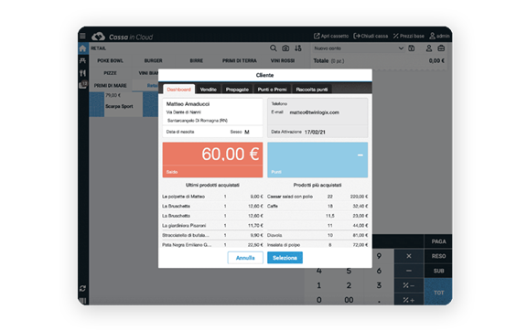Click customer name Matteo Amaducci
This screenshot has height=331, width=527.
[188, 104]
